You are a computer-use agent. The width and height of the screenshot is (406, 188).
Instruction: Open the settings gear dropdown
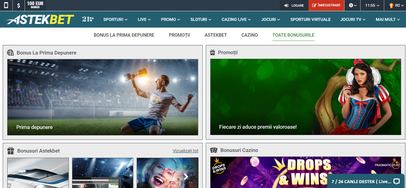tap(353, 5)
